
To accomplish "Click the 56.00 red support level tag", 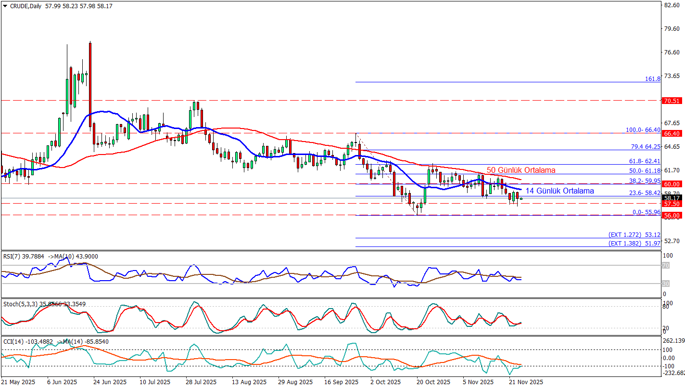I will point(671,216).
